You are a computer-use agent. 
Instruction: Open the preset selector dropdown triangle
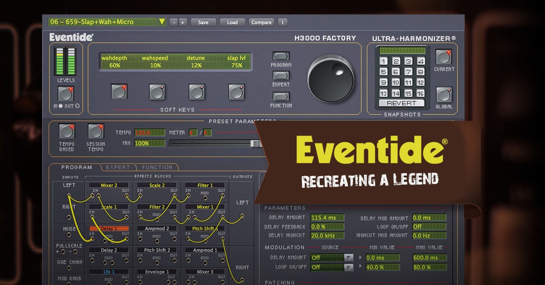[x=163, y=22]
